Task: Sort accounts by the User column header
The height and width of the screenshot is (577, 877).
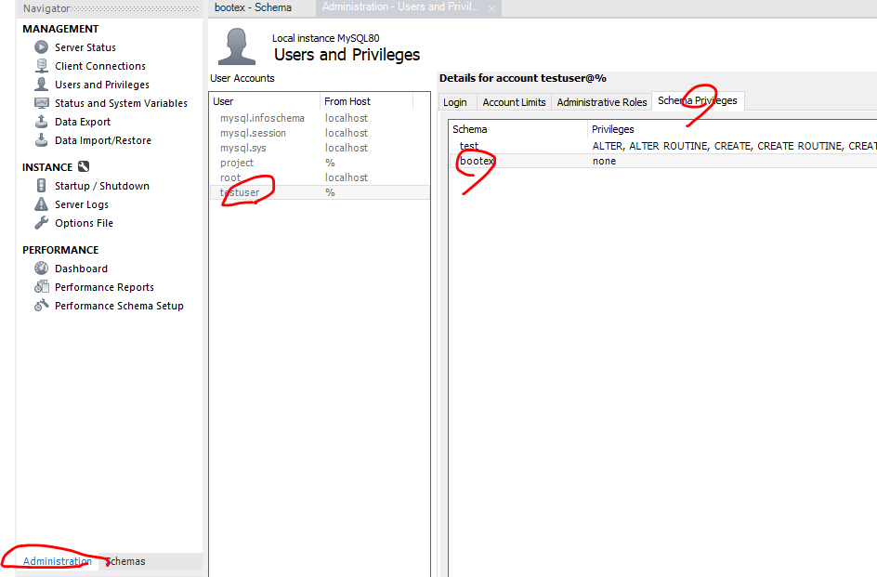Action: pyautogui.click(x=265, y=101)
